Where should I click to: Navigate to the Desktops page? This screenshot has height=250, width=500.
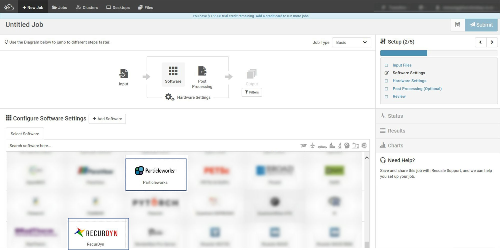pos(118,7)
